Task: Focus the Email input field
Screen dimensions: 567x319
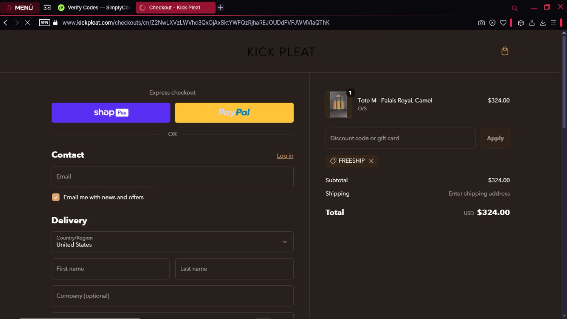Action: point(172,176)
